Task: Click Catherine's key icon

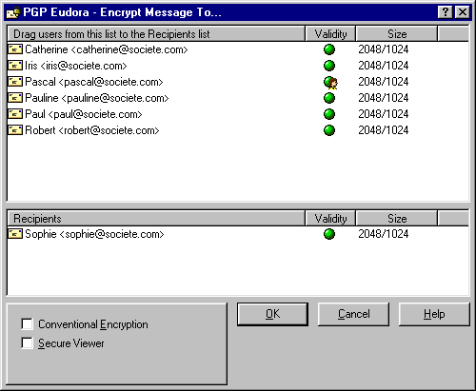Action: pos(15,49)
